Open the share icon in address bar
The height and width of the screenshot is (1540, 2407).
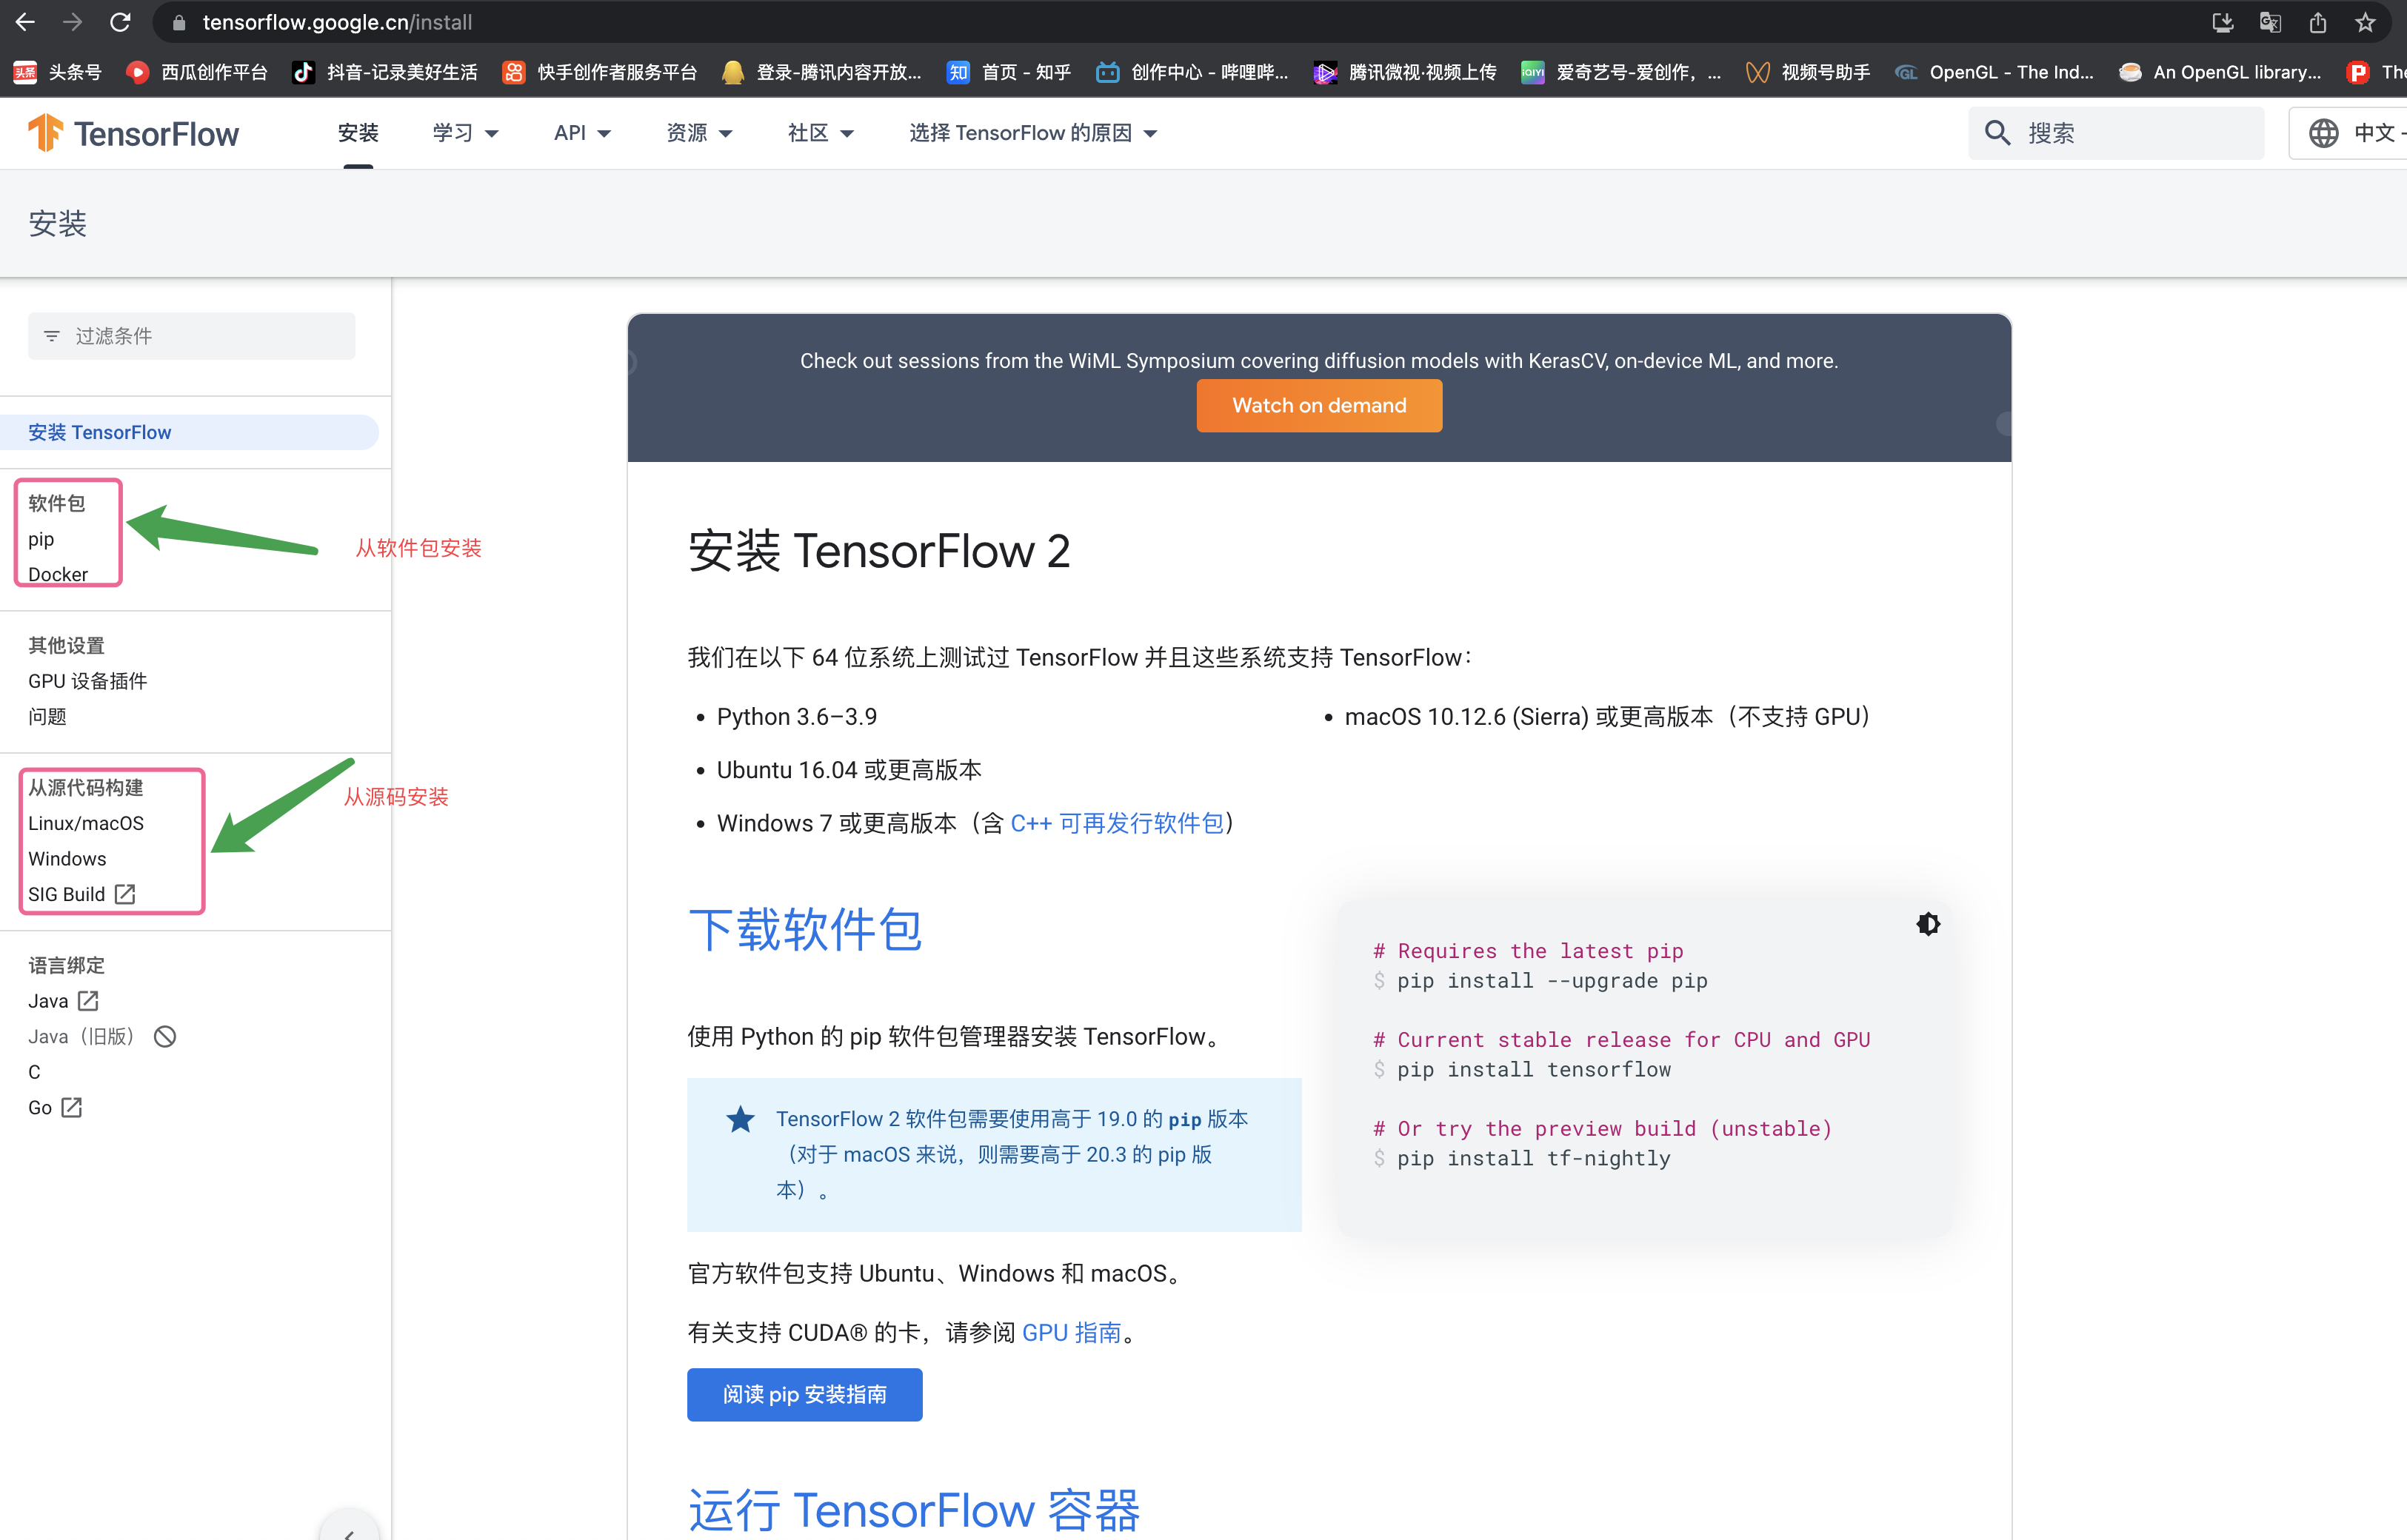pyautogui.click(x=2317, y=22)
